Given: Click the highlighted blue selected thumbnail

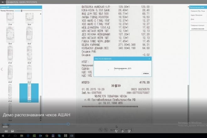Looking at the screenshot, I should coord(29,93).
